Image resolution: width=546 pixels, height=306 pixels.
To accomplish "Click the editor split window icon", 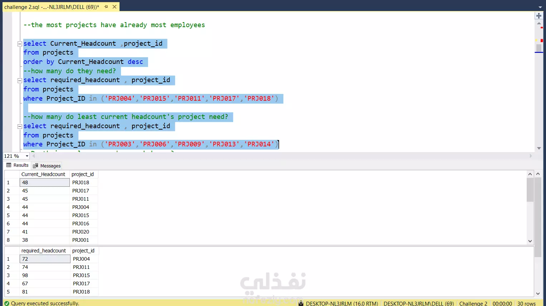I will [x=539, y=16].
